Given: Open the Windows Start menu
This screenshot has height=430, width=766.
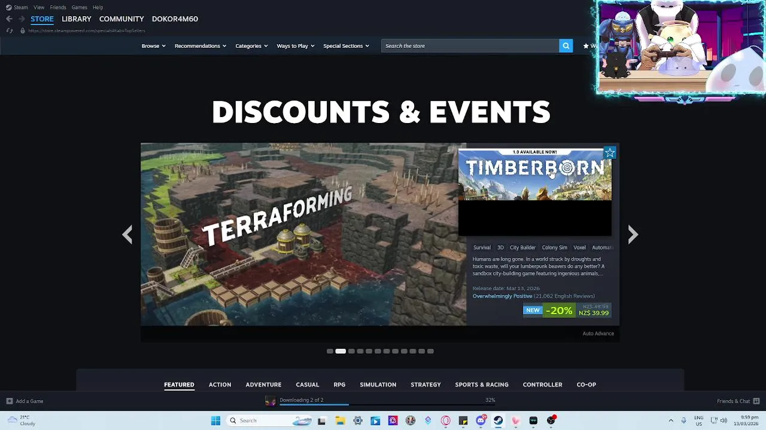Looking at the screenshot, I should click(x=215, y=420).
